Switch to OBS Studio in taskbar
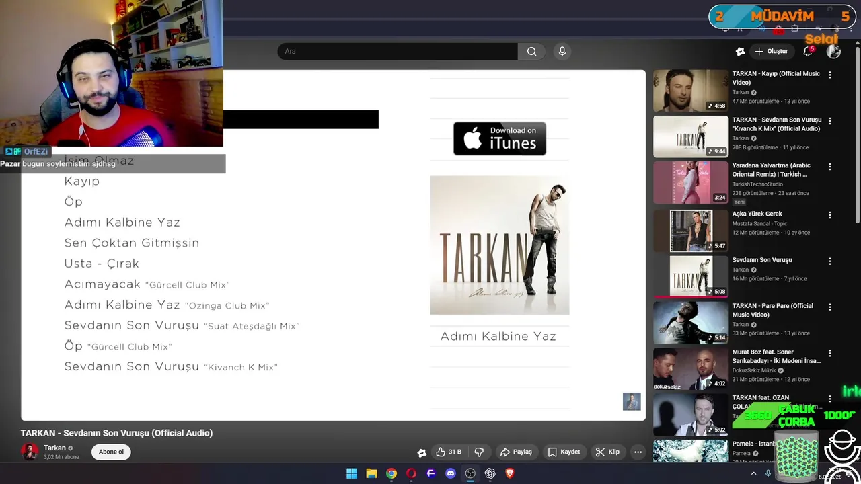 coord(470,473)
